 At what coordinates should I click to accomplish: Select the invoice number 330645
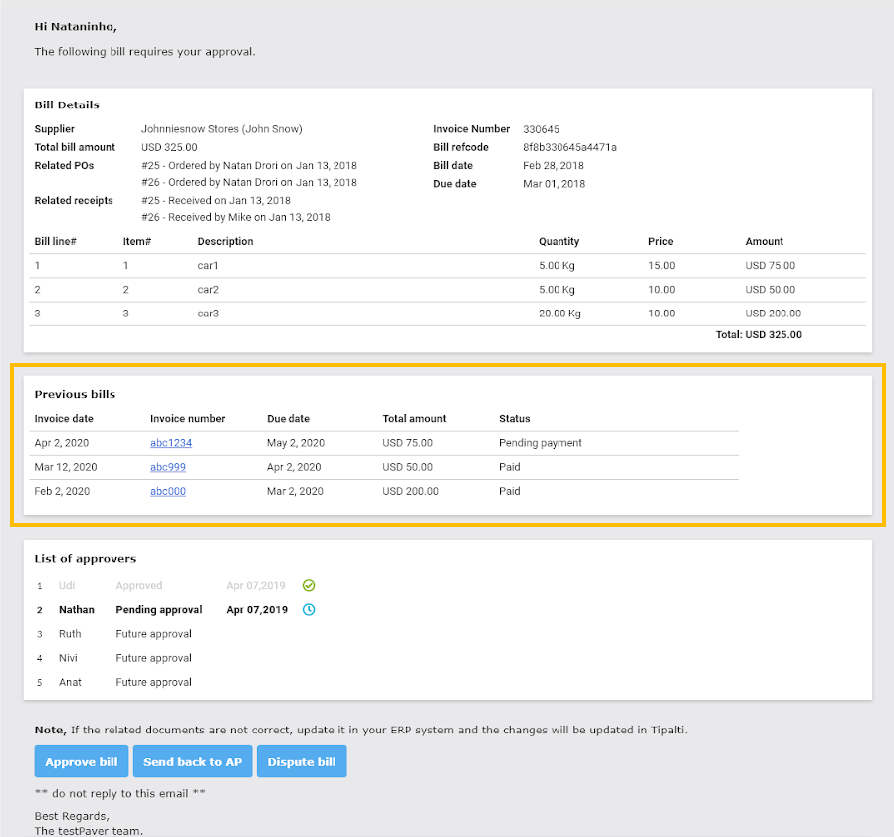point(541,129)
